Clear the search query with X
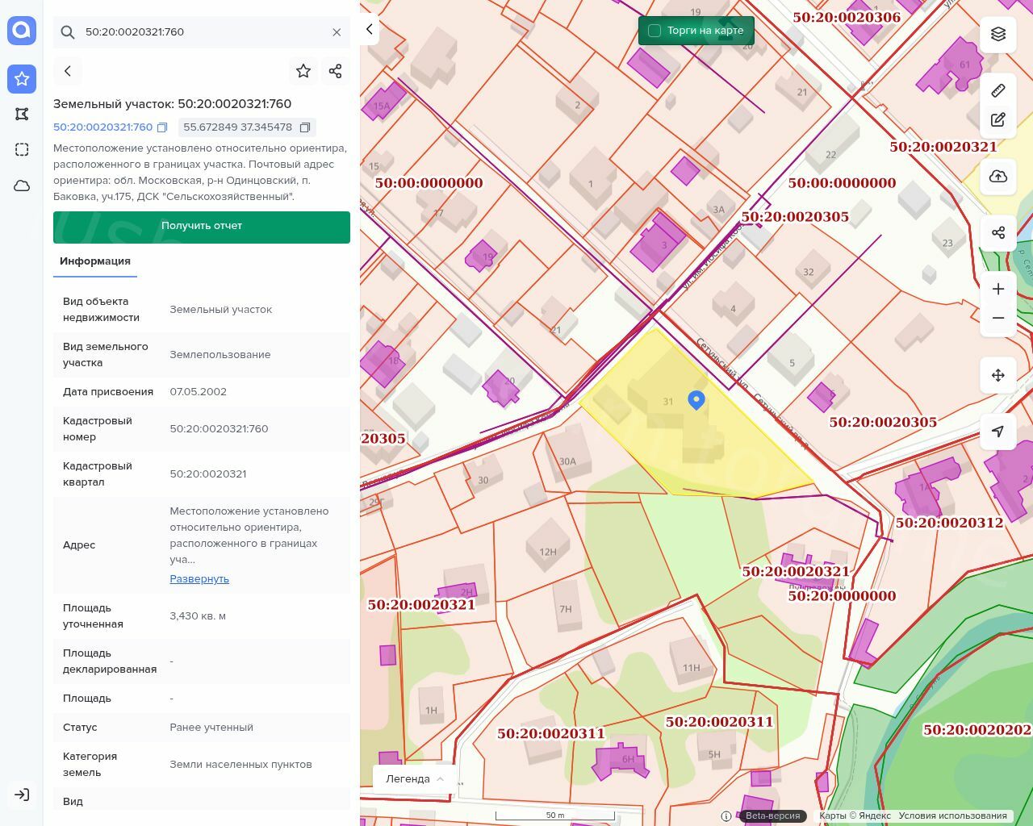 point(337,32)
